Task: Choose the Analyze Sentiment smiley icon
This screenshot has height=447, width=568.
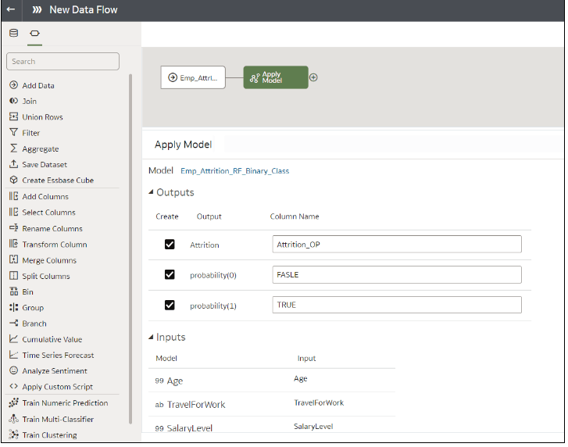Action: tap(13, 371)
